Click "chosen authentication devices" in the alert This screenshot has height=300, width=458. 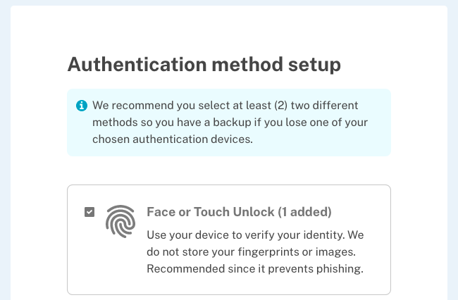(x=172, y=139)
